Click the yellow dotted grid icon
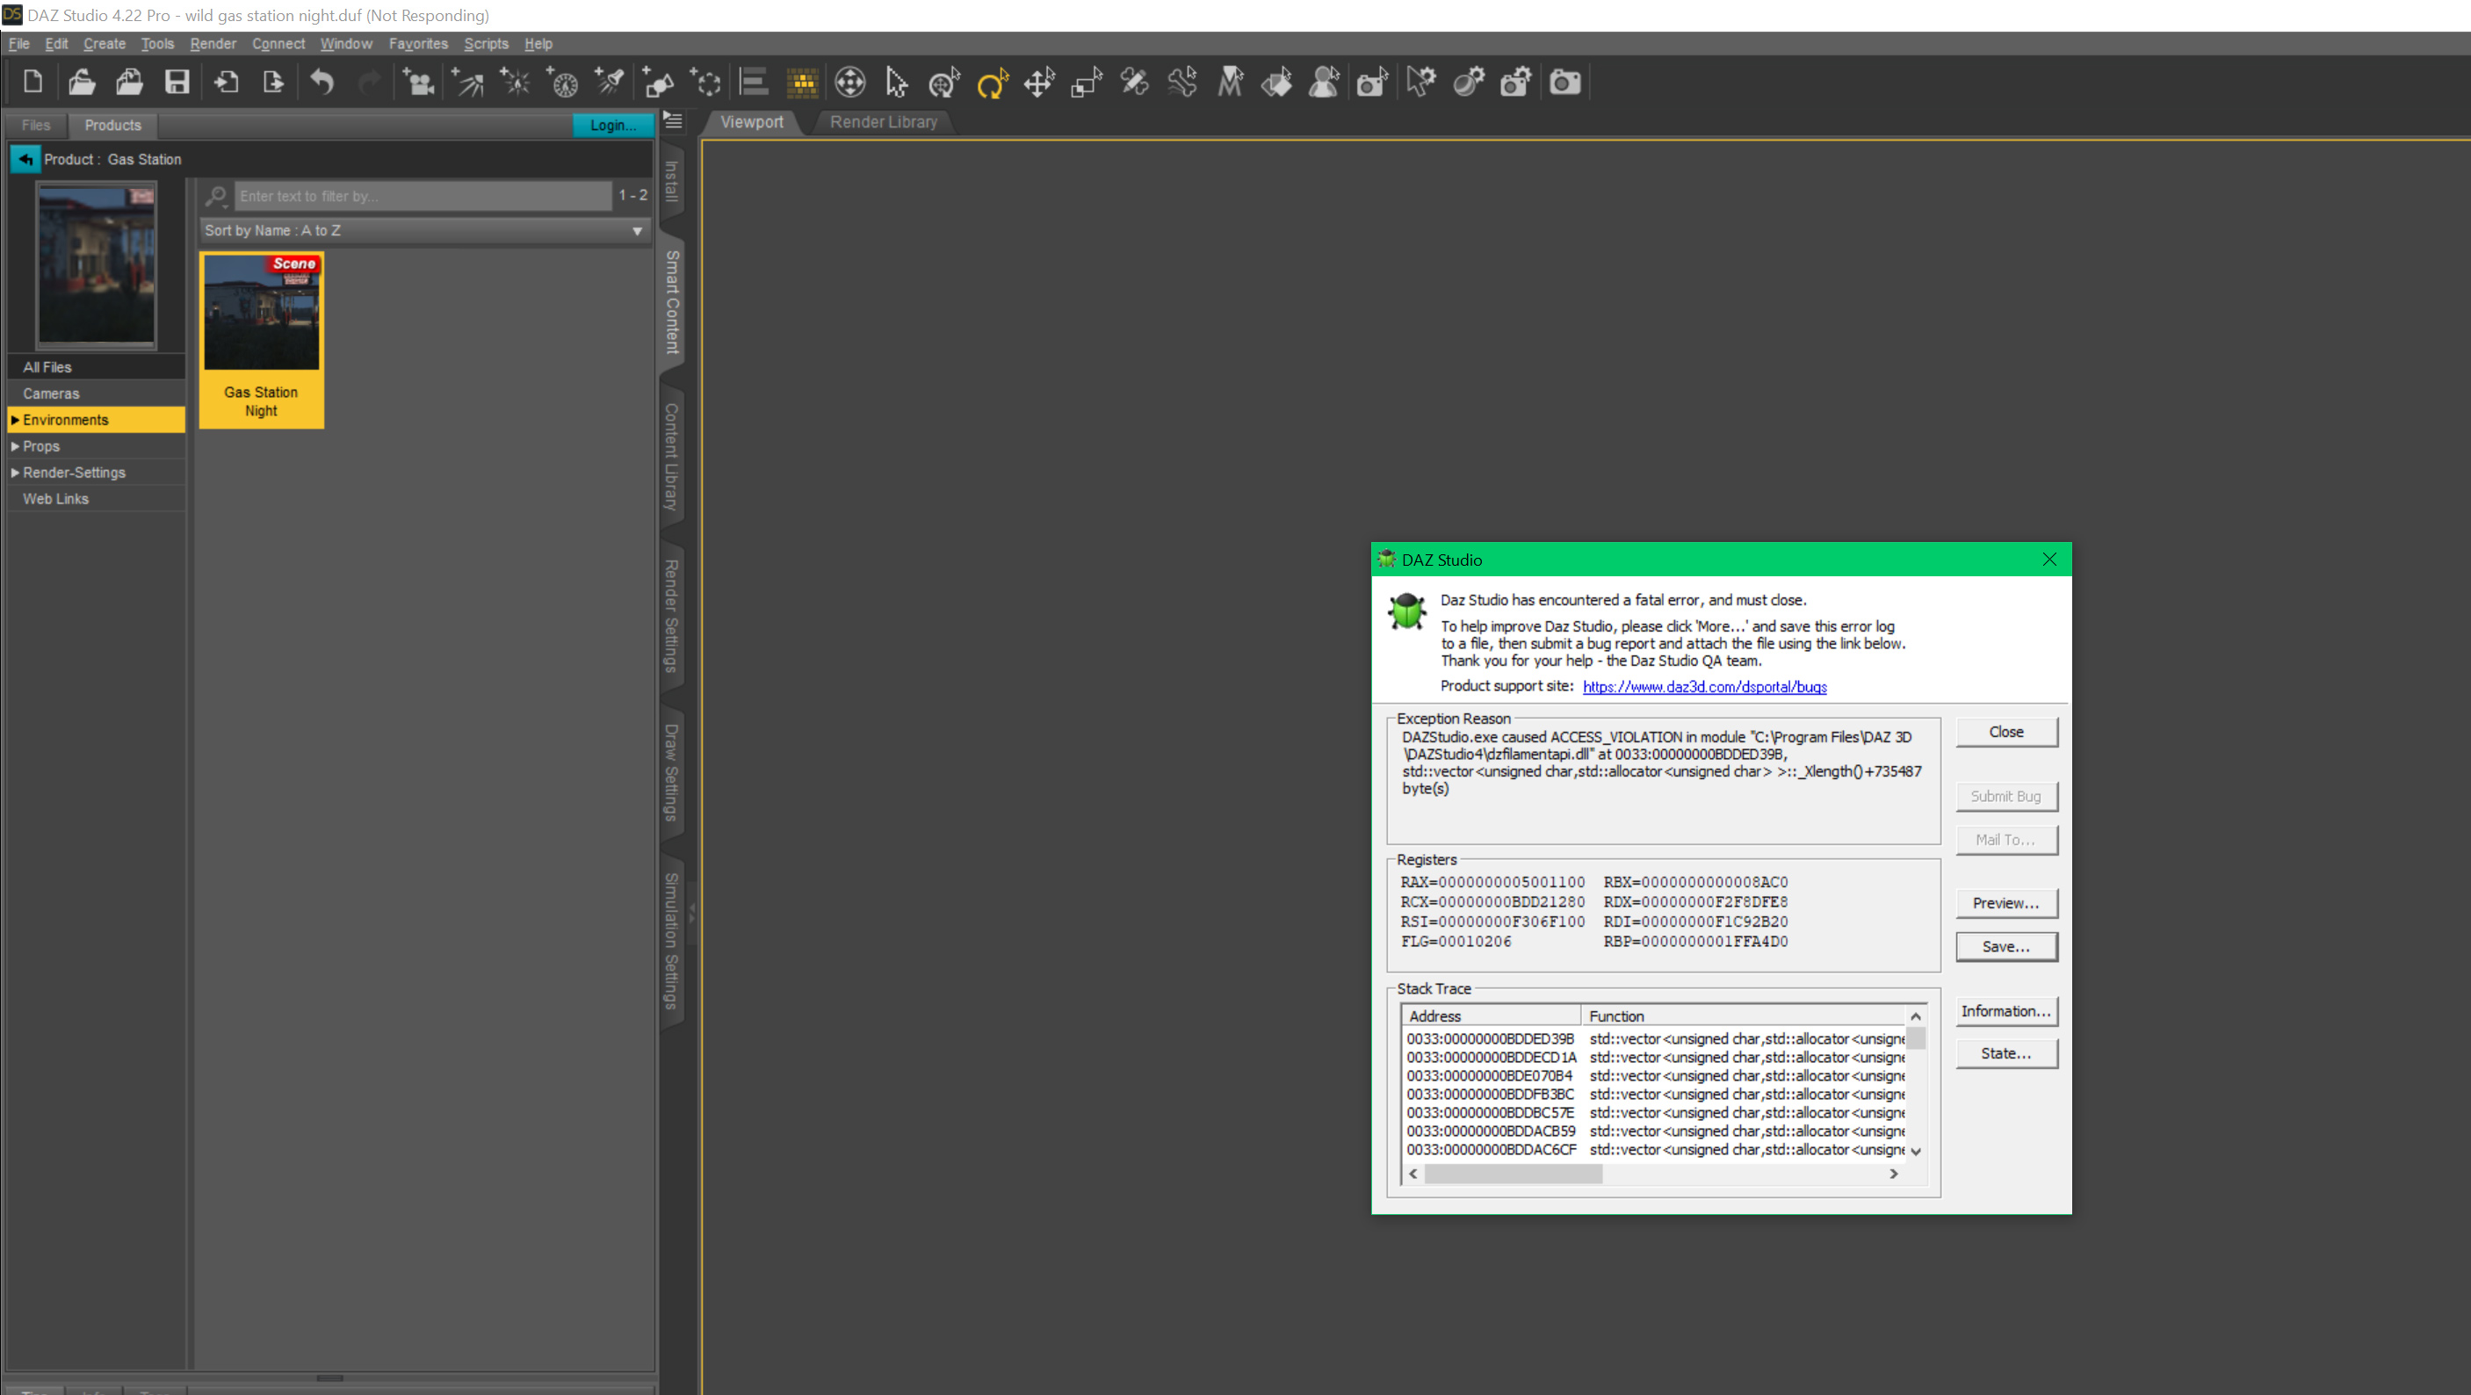 pos(802,83)
